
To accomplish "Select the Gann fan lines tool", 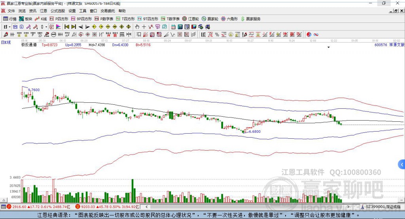I will (146, 35).
